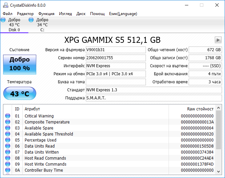Click the status orb for drive C:
This screenshot has height=178, width=225.
point(31,20)
